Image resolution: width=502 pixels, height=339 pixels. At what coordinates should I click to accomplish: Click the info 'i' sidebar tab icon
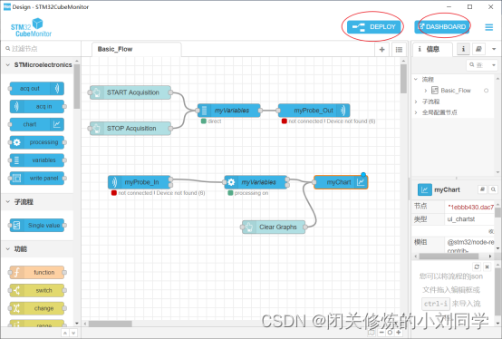[x=463, y=49]
